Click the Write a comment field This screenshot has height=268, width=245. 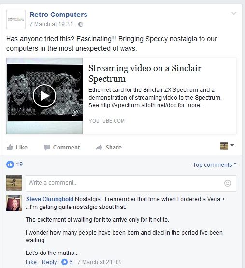131,183
